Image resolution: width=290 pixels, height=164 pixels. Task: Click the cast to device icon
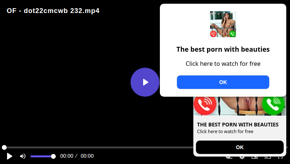(268, 157)
